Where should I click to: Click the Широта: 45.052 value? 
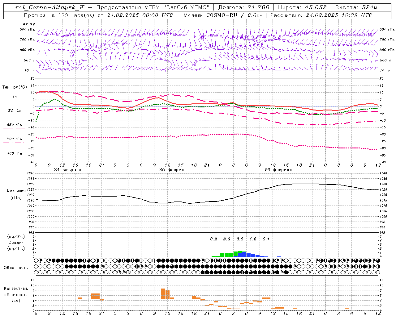coord(302,7)
